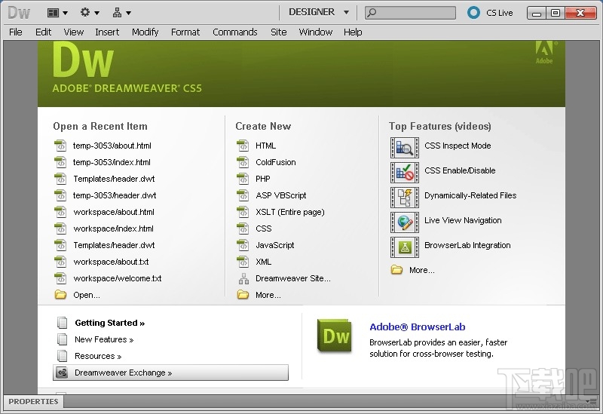603x414 pixels.
Task: Open the DESIGNER workspace switcher dropdown
Action: 319,12
